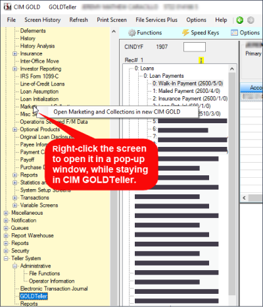Expand the Security tree node
The height and width of the screenshot is (307, 263).
(6, 251)
